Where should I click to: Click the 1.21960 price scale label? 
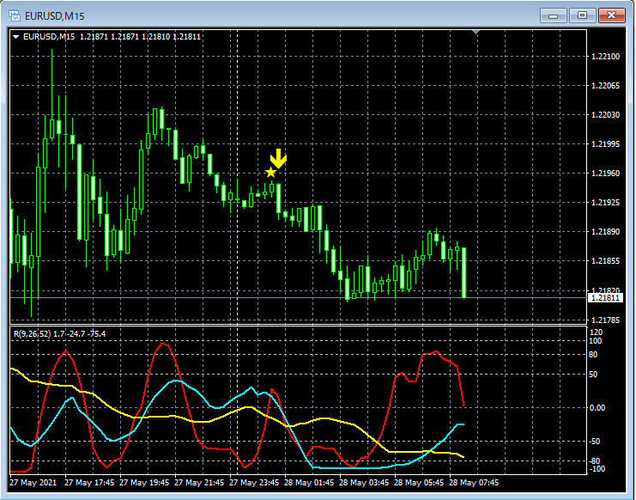606,174
